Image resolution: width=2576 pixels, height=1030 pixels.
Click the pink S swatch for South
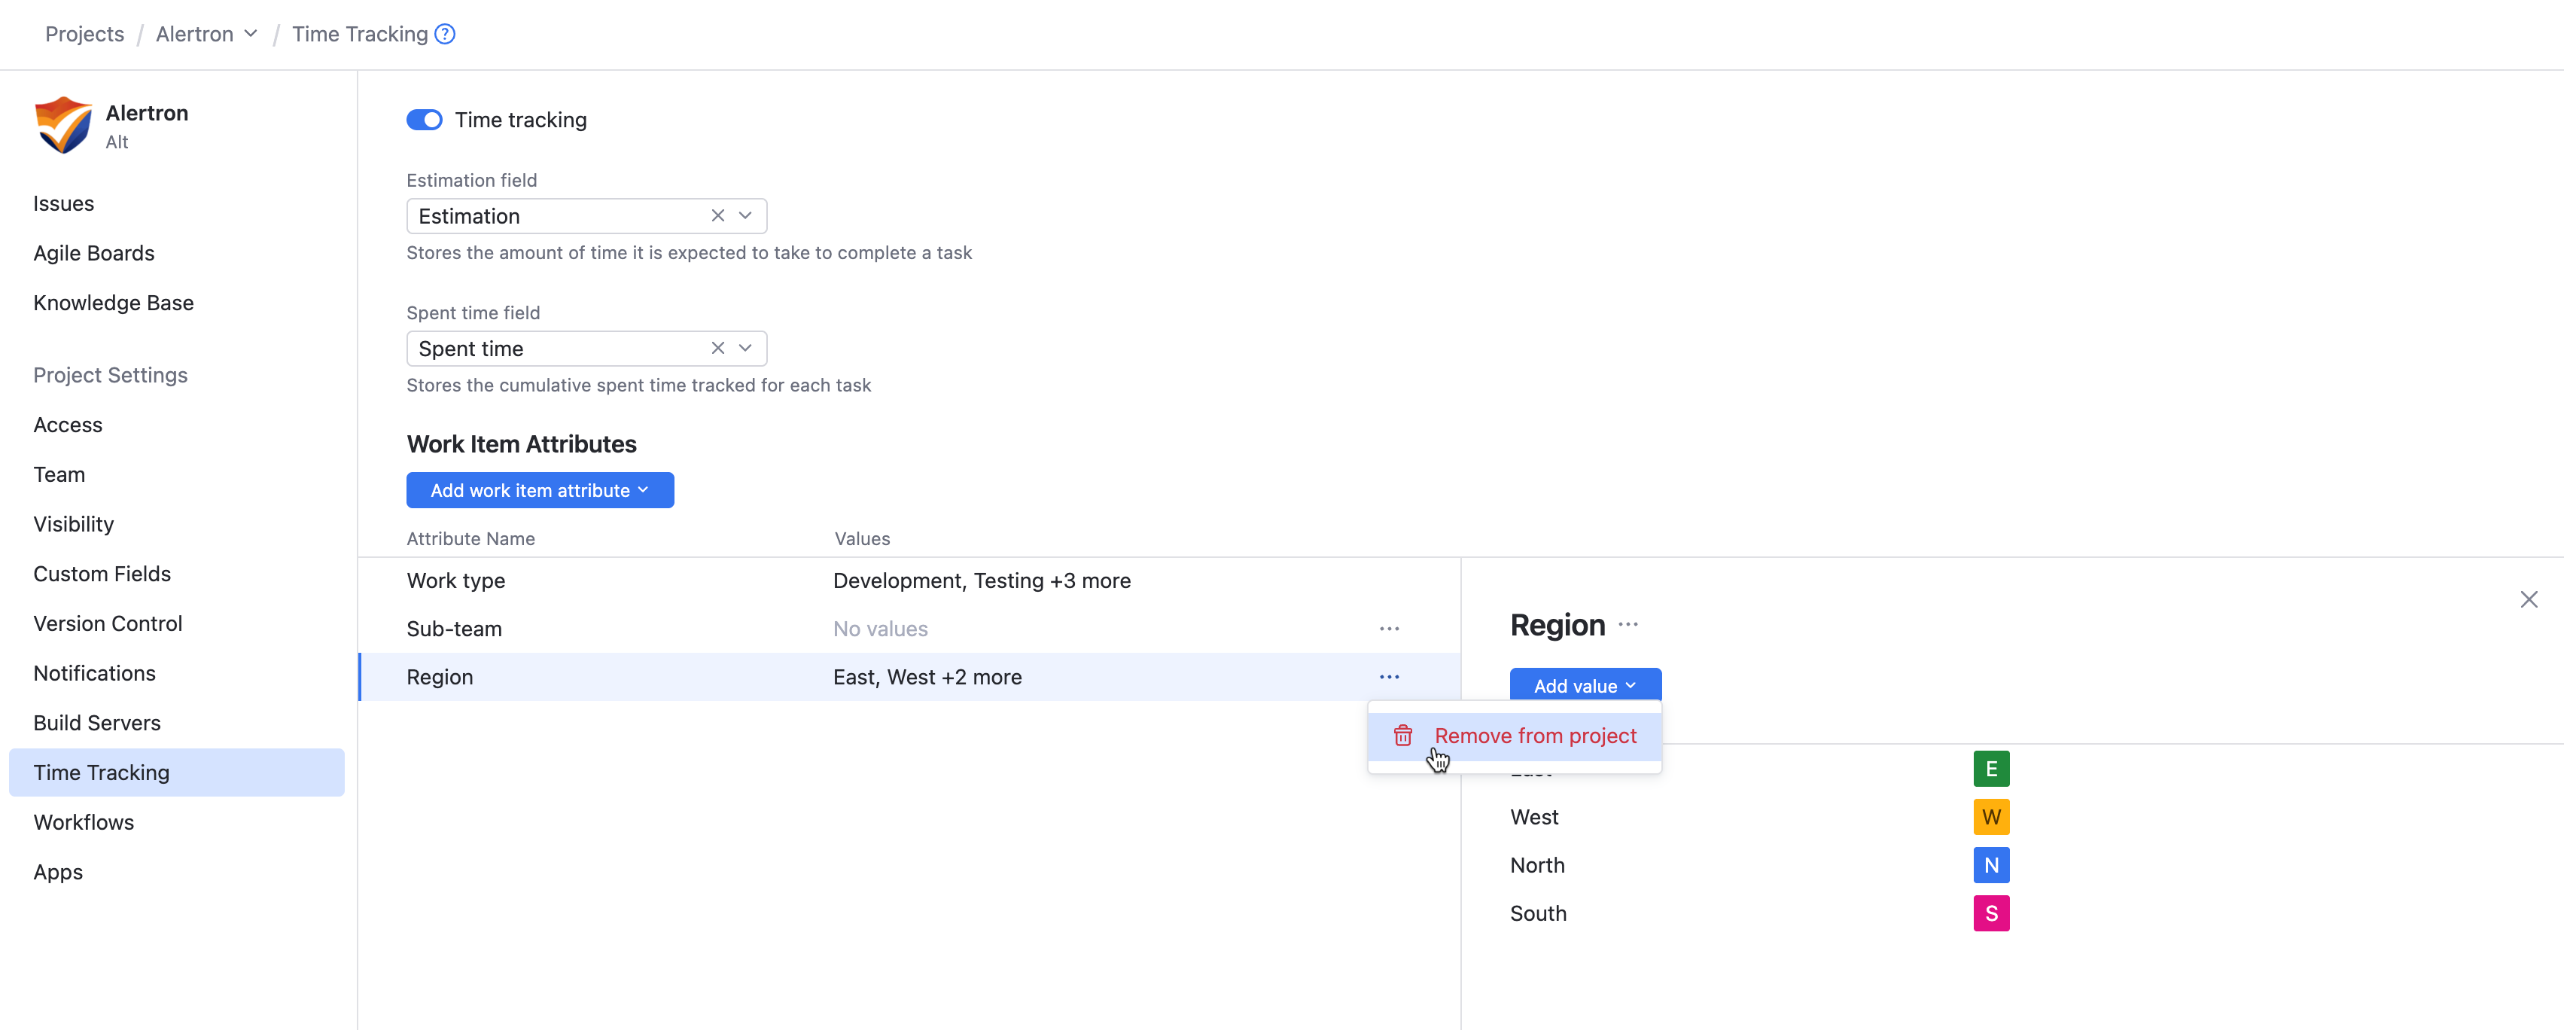(x=1990, y=913)
